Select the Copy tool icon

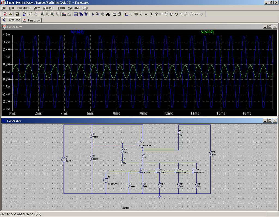tap(98, 14)
